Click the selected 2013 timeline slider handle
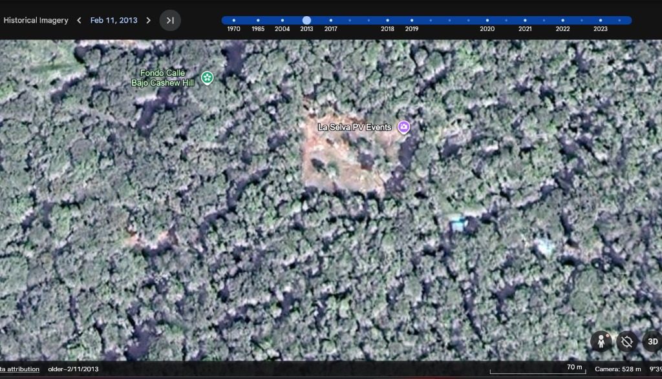 point(306,21)
